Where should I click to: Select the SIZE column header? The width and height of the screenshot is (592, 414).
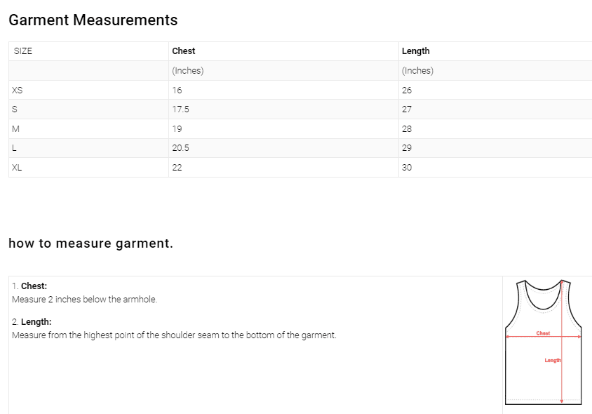click(x=23, y=51)
